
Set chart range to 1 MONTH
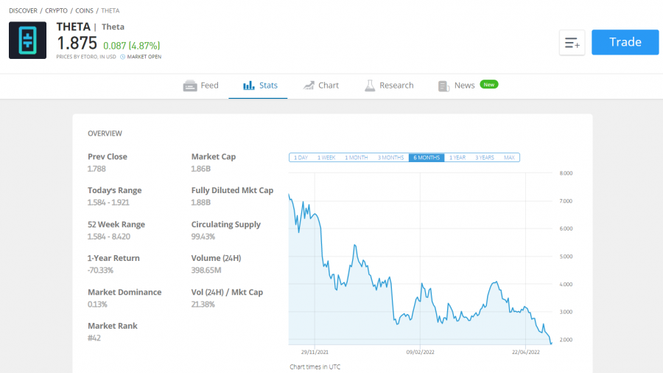tap(356, 157)
